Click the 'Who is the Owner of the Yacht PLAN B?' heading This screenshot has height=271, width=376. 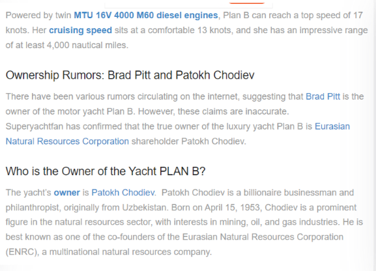coord(106,171)
